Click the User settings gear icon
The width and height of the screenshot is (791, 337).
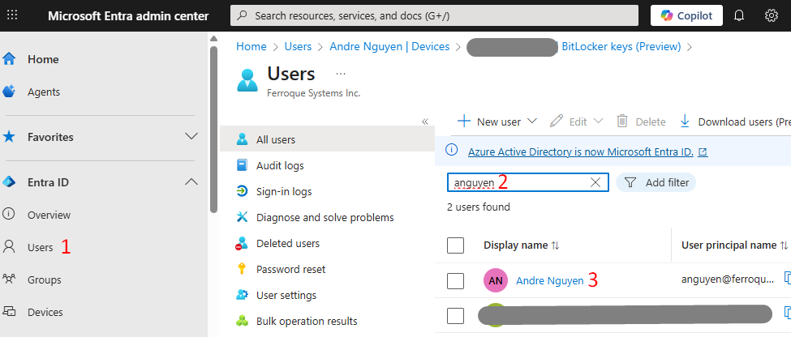242,295
